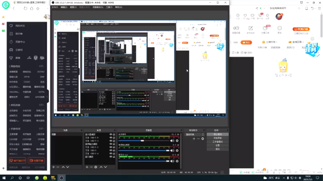Move selected source up with arrow
The width and height of the screenshot is (323, 181).
click(101, 167)
